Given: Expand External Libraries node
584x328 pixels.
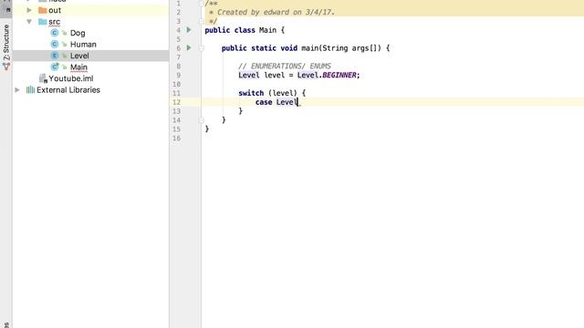Looking at the screenshot, I should tap(17, 89).
